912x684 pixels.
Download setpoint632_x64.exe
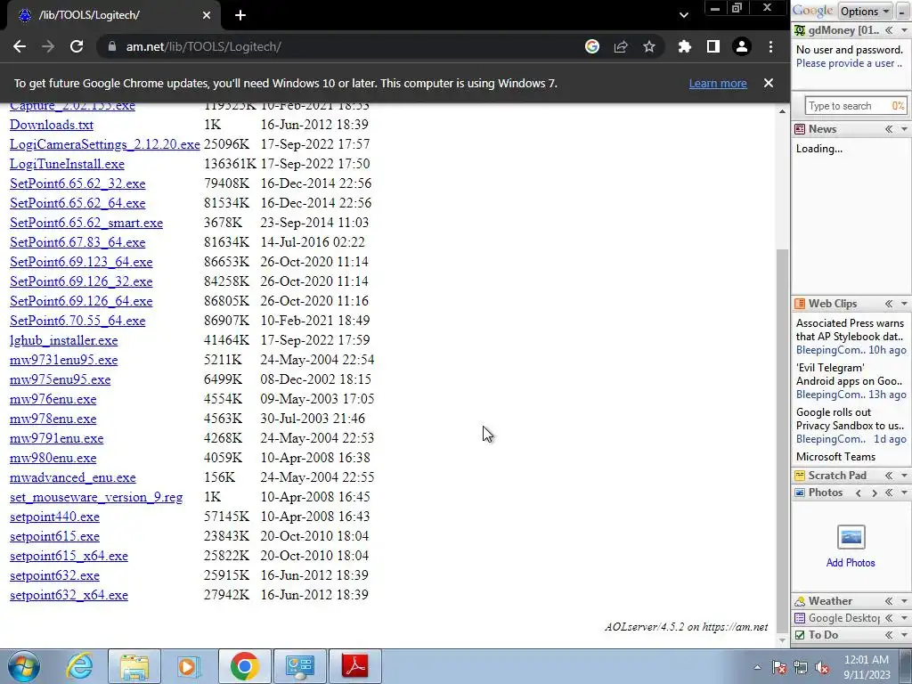pyautogui.click(x=69, y=595)
